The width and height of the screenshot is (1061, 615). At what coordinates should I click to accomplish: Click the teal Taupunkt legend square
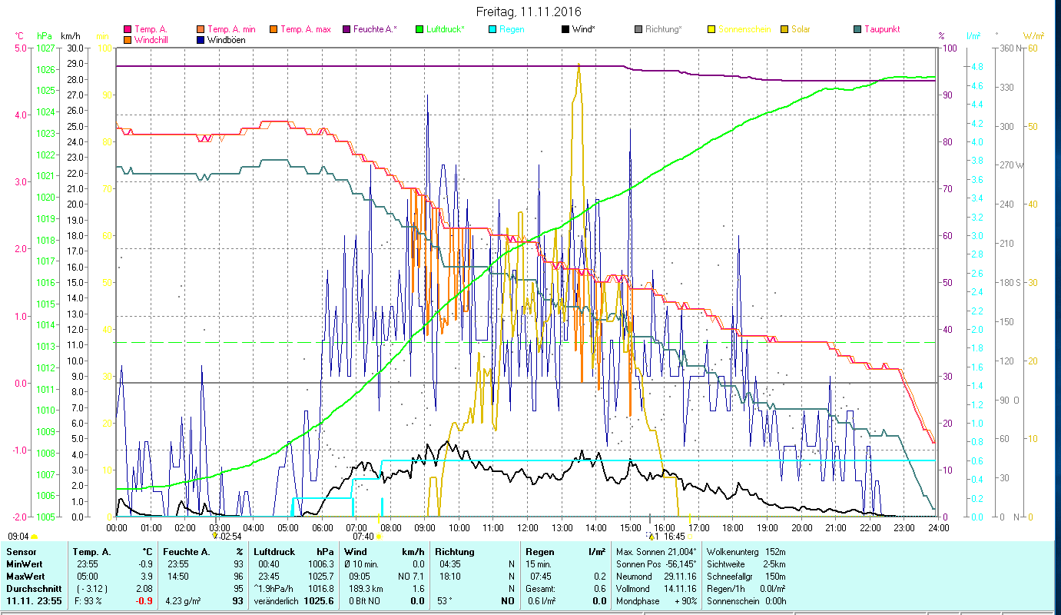pos(857,30)
